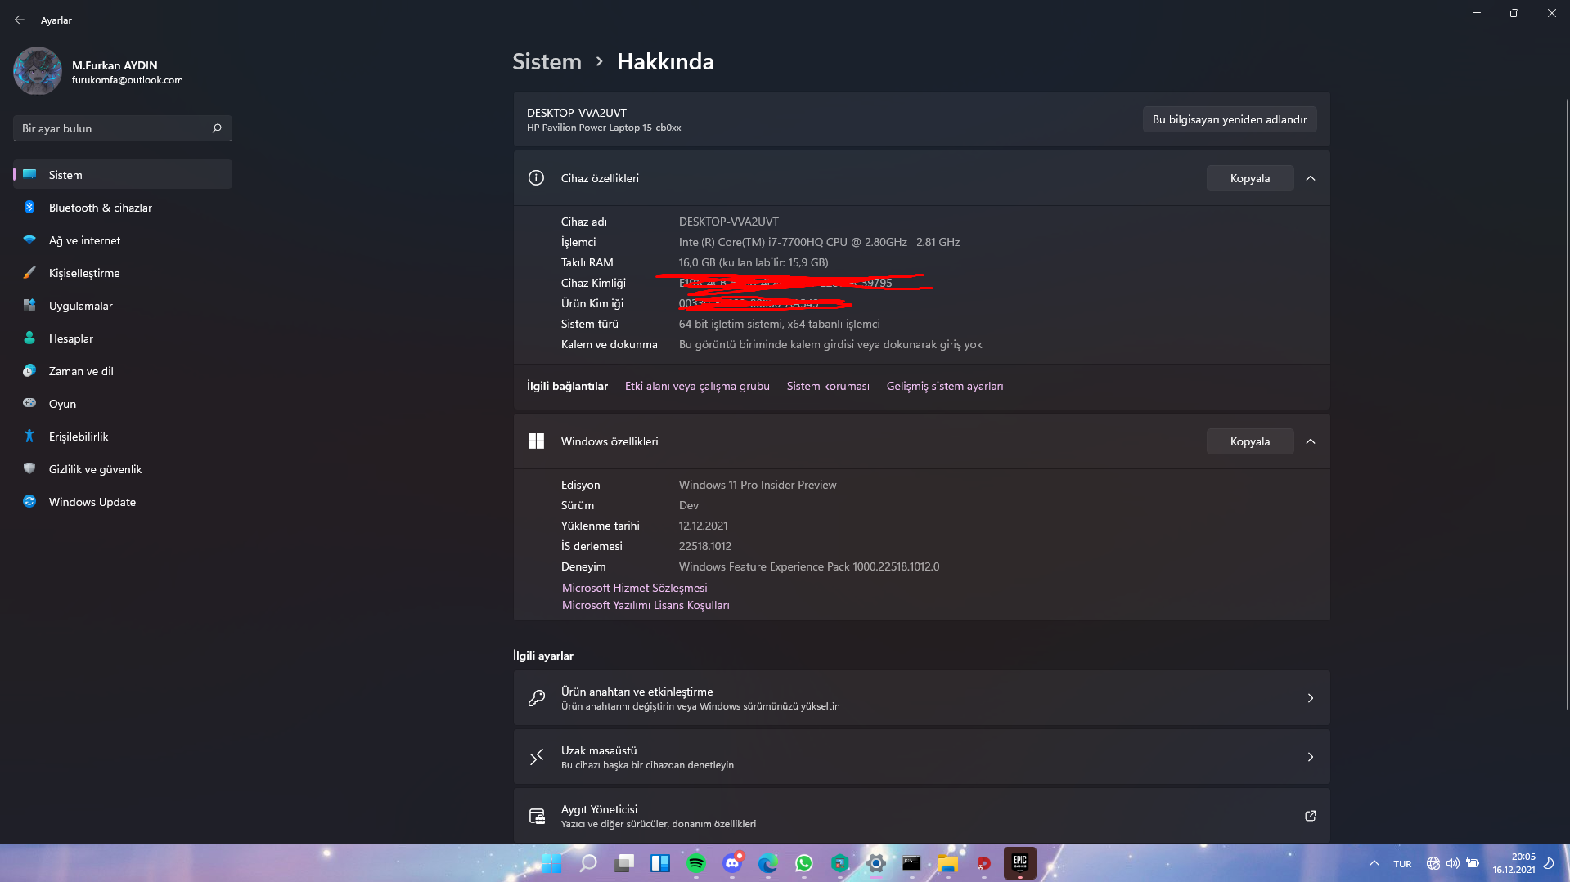Open File Explorer from the taskbar
The width and height of the screenshot is (1570, 882).
pos(948,863)
